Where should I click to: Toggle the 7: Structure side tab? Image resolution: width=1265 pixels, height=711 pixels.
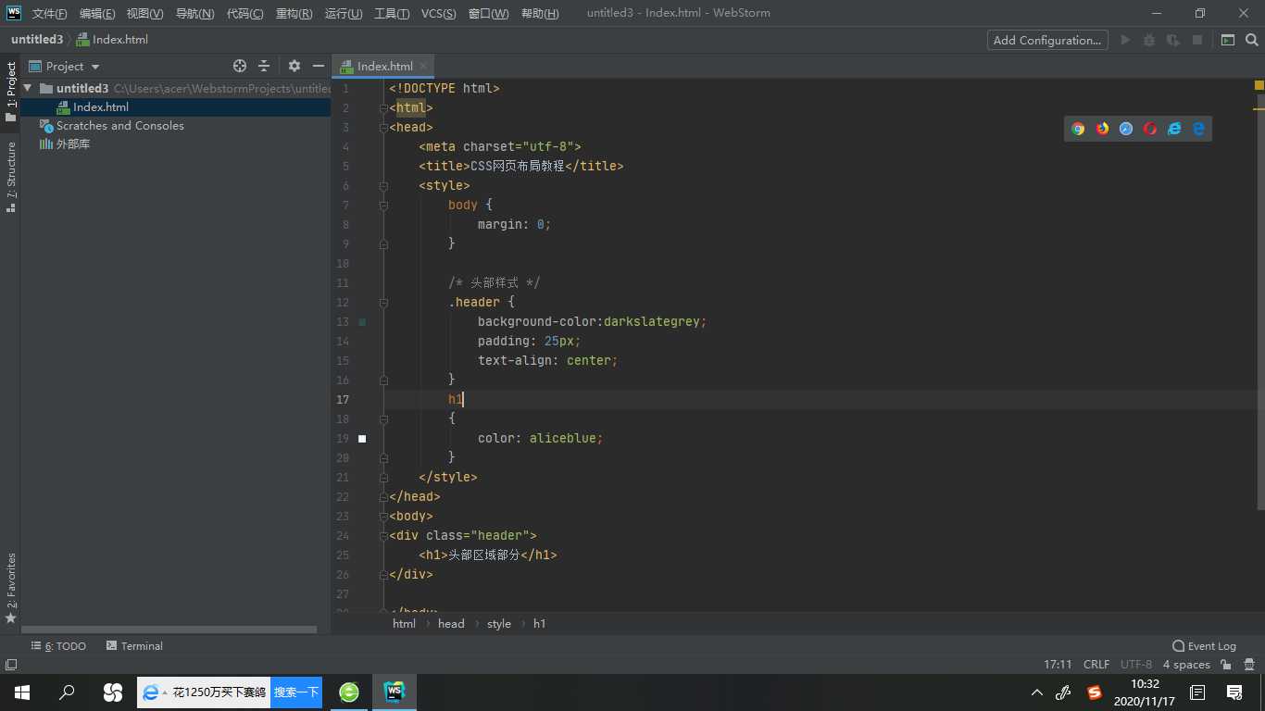(10, 177)
